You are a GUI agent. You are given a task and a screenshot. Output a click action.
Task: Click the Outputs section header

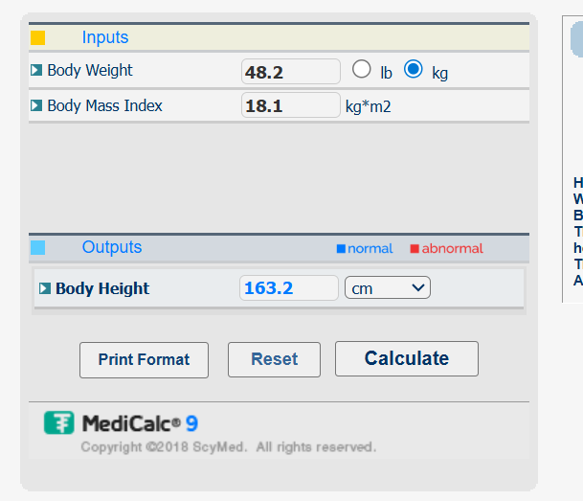[x=112, y=247]
